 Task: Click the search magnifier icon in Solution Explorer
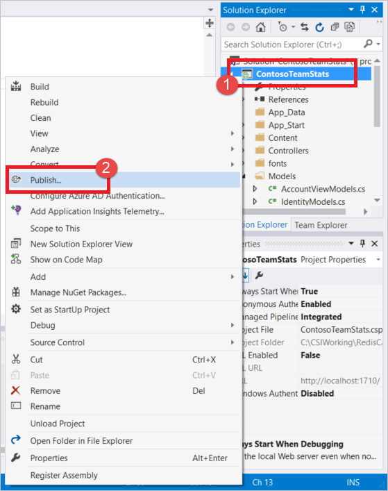[x=369, y=44]
